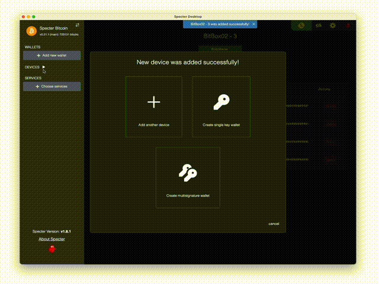Click the BitBox02 - 3 device title

[220, 36]
